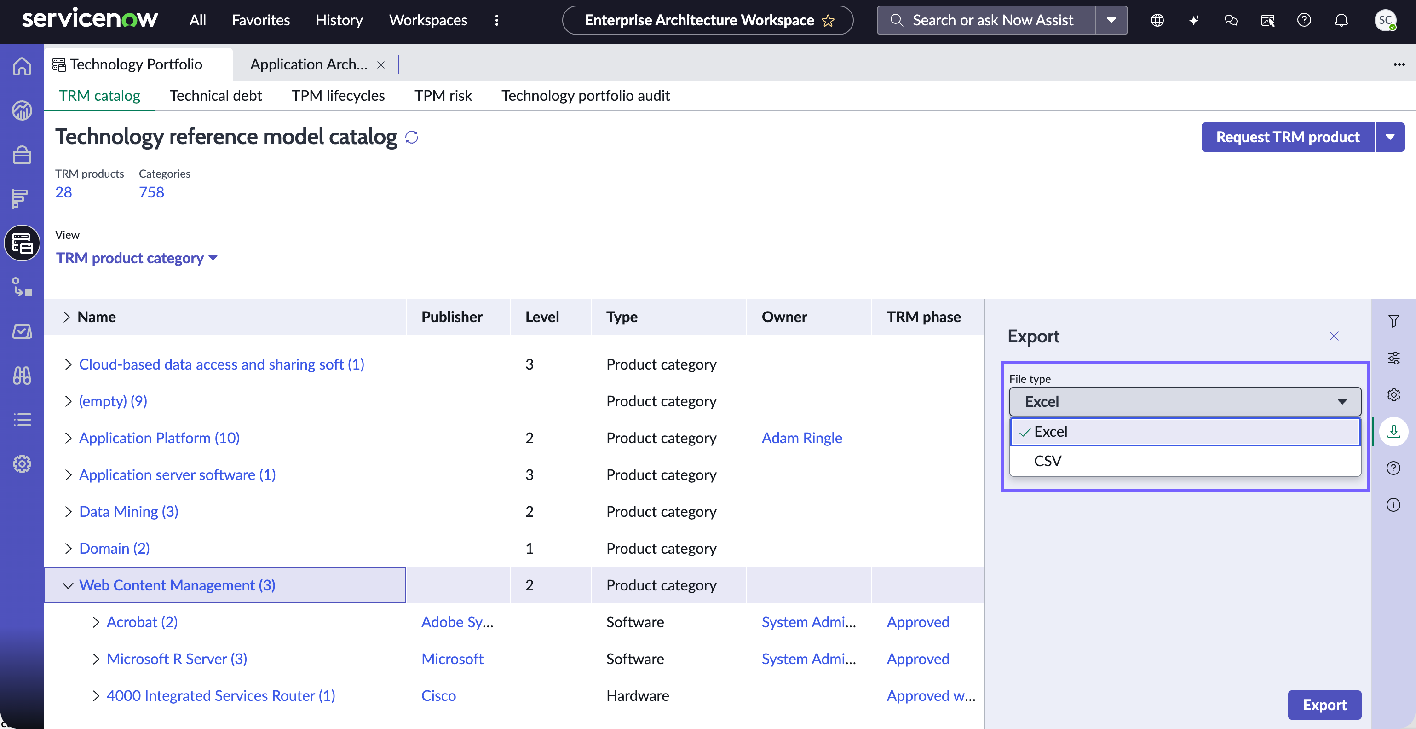Image resolution: width=1416 pixels, height=729 pixels.
Task: Open the search scope dropdown arrow
Action: pos(1111,20)
